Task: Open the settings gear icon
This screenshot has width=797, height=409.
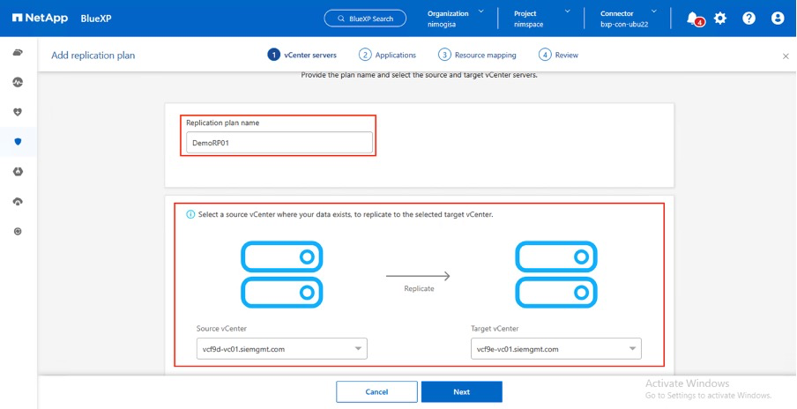Action: 720,19
